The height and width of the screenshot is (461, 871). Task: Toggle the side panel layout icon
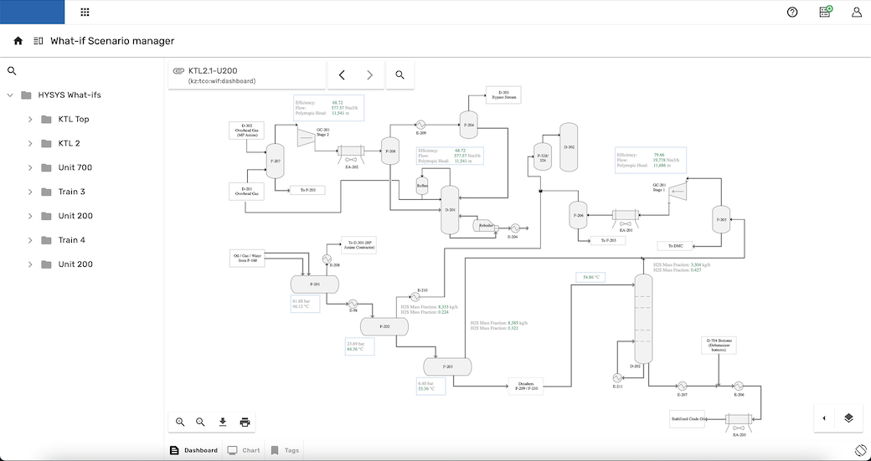(x=39, y=41)
